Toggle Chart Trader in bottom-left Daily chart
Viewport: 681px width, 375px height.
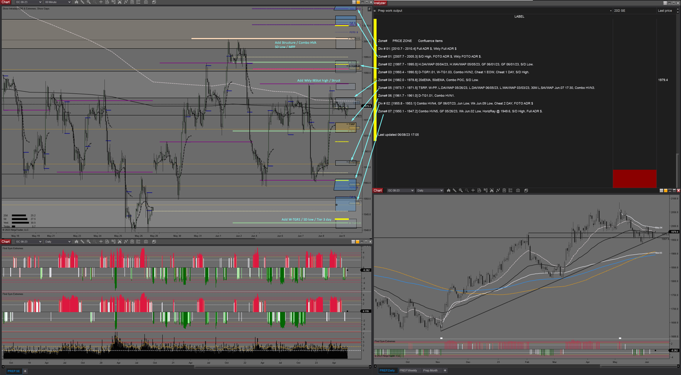point(113,241)
